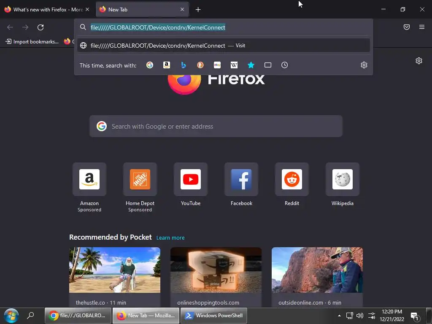
Task: Select the New Tab tab
Action: (142, 10)
